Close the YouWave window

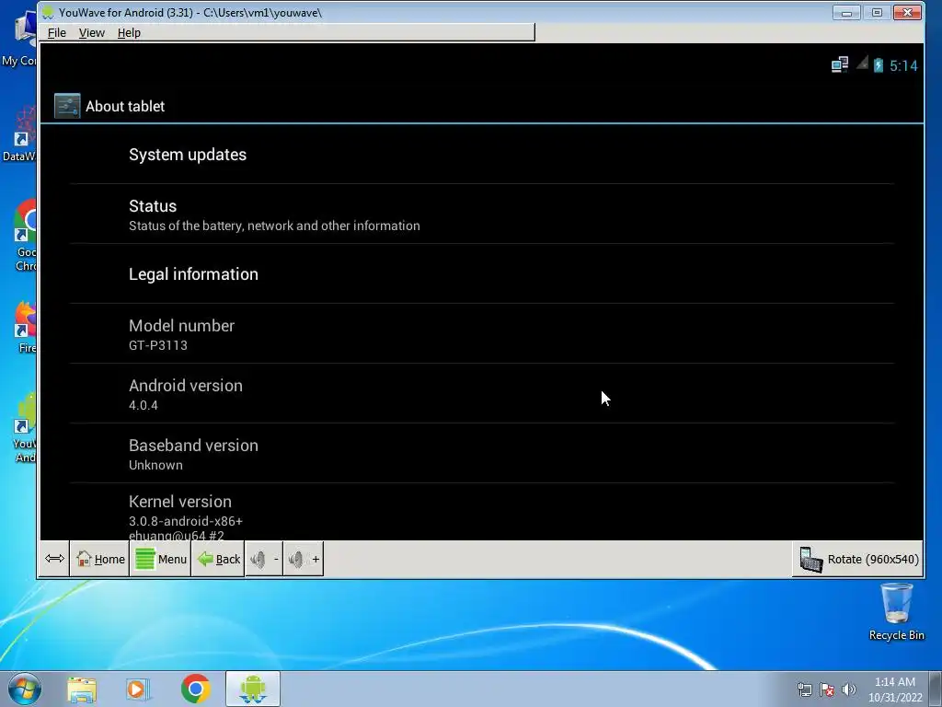point(907,12)
